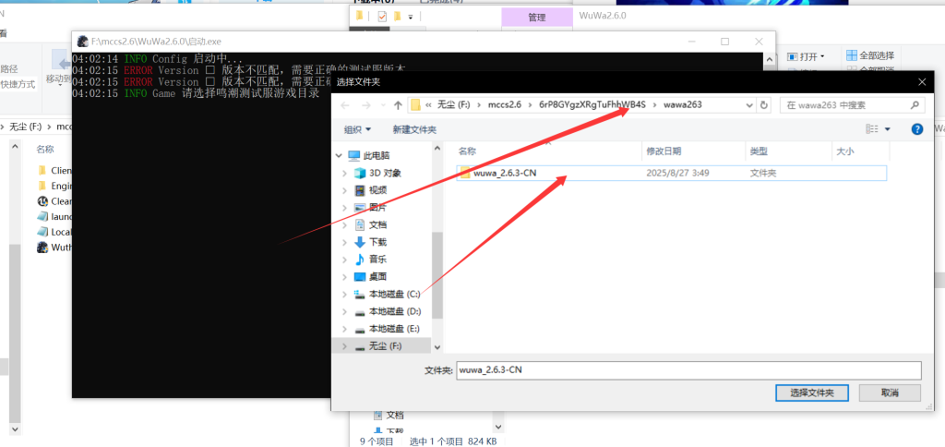This screenshot has width=945, height=447.
Task: Click 无尘 (F:) in the address breadcrumb
Action: (454, 105)
